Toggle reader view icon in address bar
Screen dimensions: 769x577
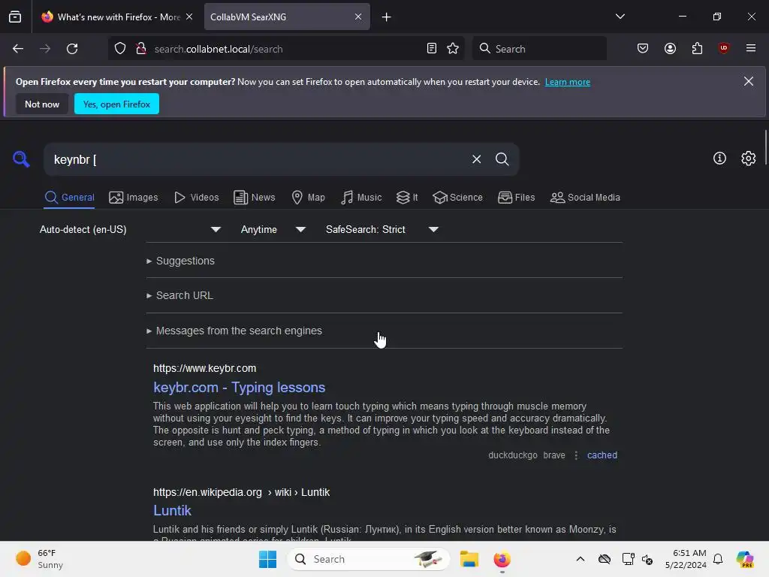click(x=432, y=49)
